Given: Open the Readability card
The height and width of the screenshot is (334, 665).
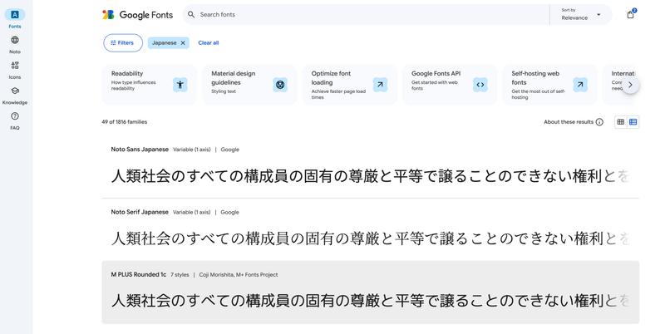Looking at the screenshot, I should [x=150, y=85].
